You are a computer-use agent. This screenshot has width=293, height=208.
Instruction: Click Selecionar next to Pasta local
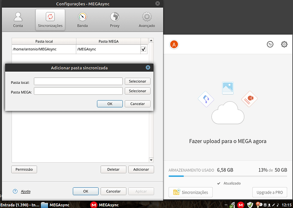click(x=138, y=81)
